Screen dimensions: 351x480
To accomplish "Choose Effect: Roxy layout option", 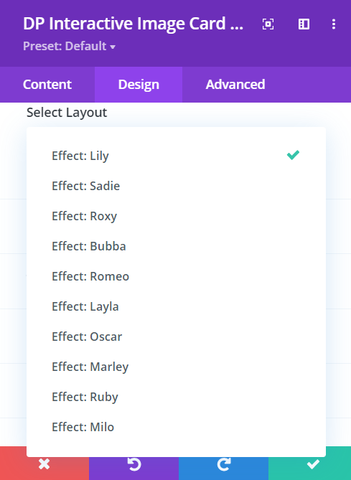I will point(176,216).
